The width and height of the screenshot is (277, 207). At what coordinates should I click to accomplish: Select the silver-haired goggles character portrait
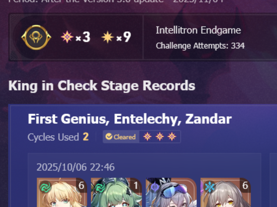click(x=171, y=192)
